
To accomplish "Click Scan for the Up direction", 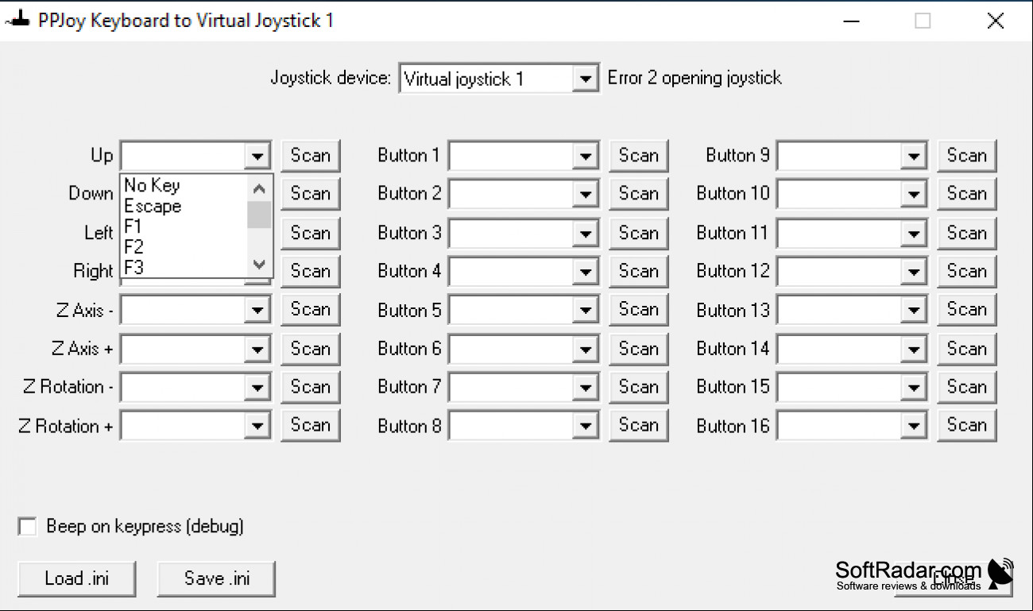I will [311, 156].
